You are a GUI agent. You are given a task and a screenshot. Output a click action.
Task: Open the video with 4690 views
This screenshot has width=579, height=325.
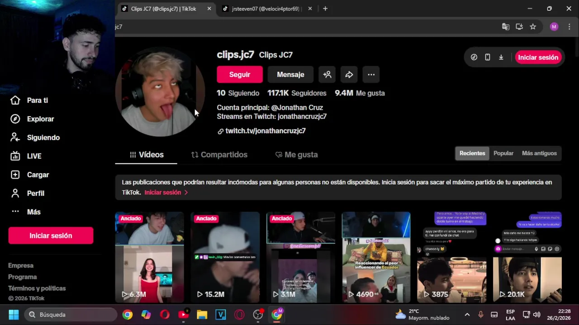pos(376,257)
